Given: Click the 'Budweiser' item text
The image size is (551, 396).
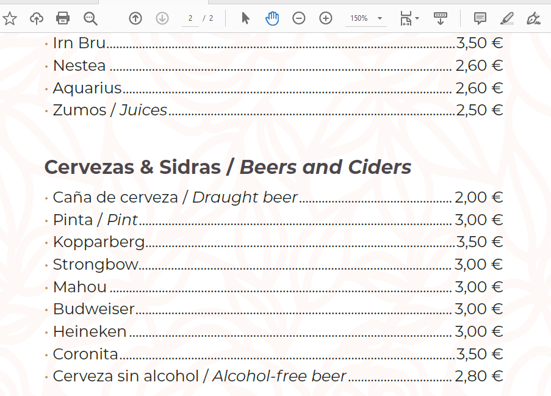Looking at the screenshot, I should click(x=94, y=309).
